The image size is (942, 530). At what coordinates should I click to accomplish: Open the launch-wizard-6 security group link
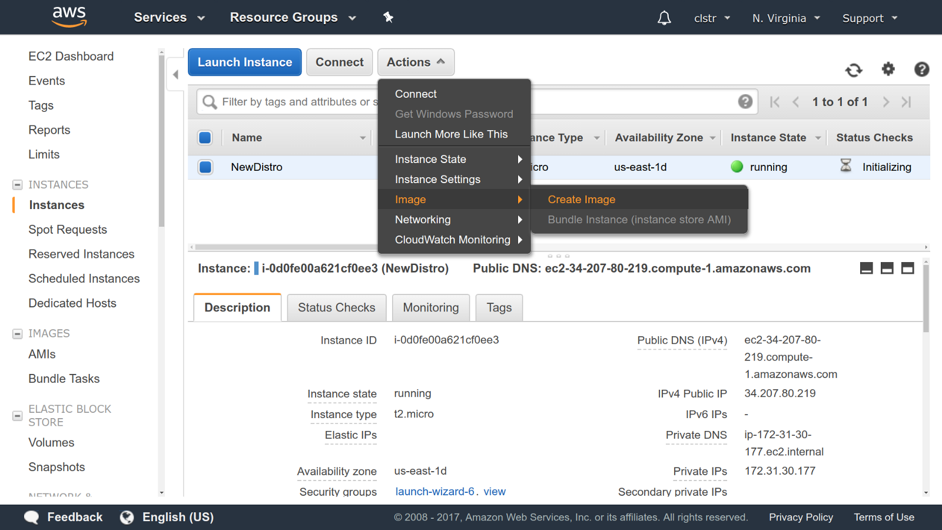pyautogui.click(x=434, y=492)
